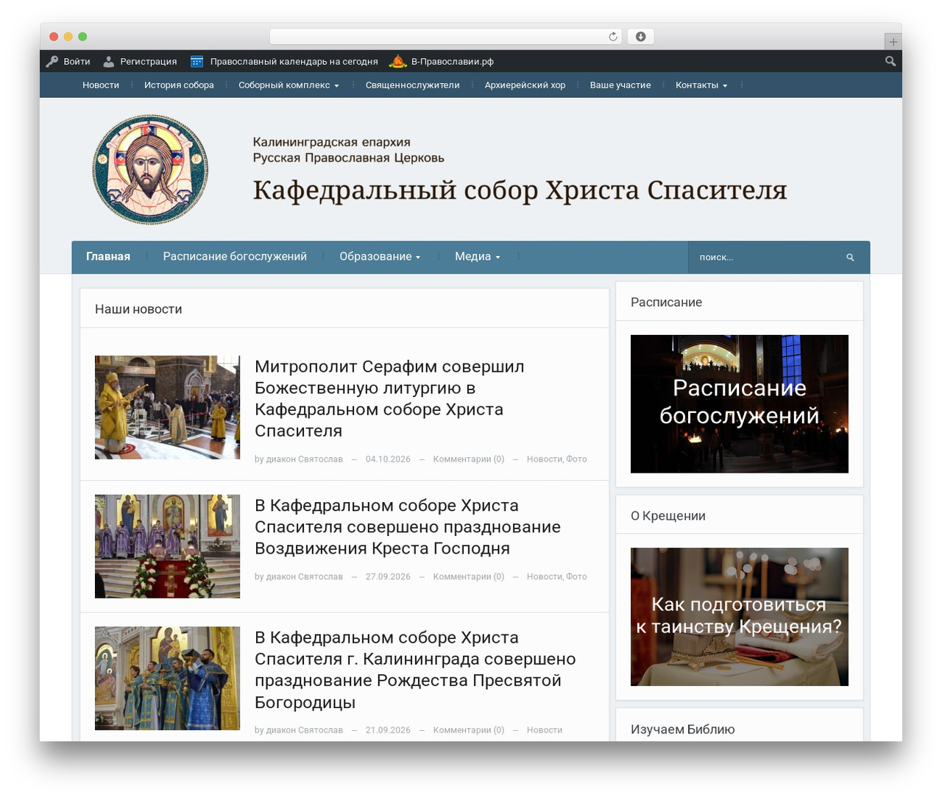The image size is (942, 798).
Task: Expand the Соборный комплекс dropdown
Action: pos(288,85)
